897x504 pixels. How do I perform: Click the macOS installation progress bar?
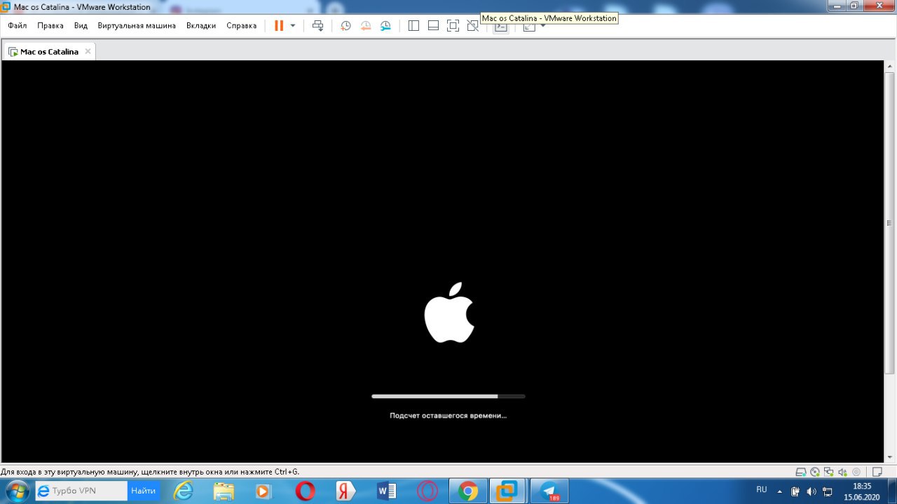click(x=448, y=396)
